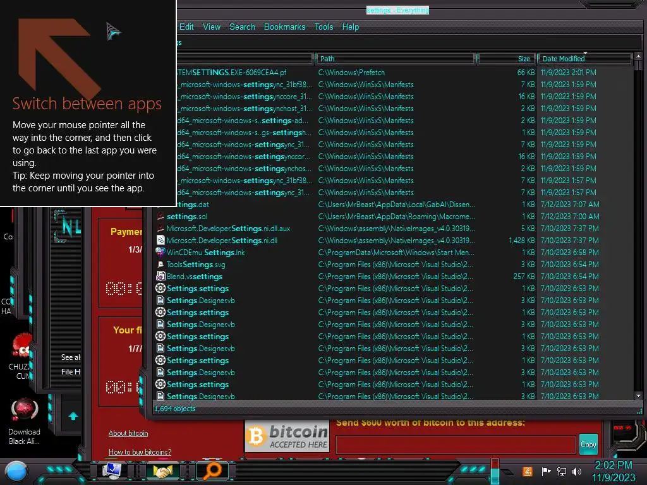This screenshot has width=647, height=485.
Task: Click icon of Microsoft.Developer.Settings.ni.dll.aux
Action: [x=160, y=229]
